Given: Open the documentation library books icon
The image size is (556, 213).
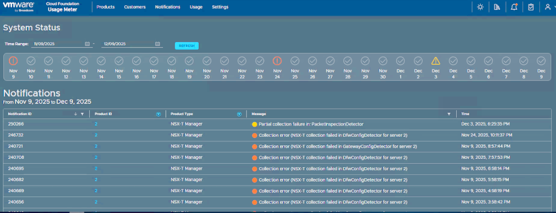Looking at the screenshot, I should pyautogui.click(x=497, y=7).
